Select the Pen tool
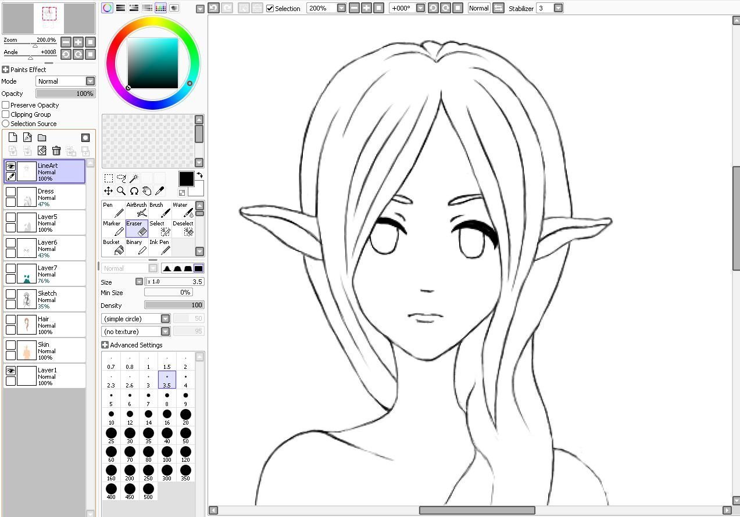The width and height of the screenshot is (740, 517). click(113, 209)
